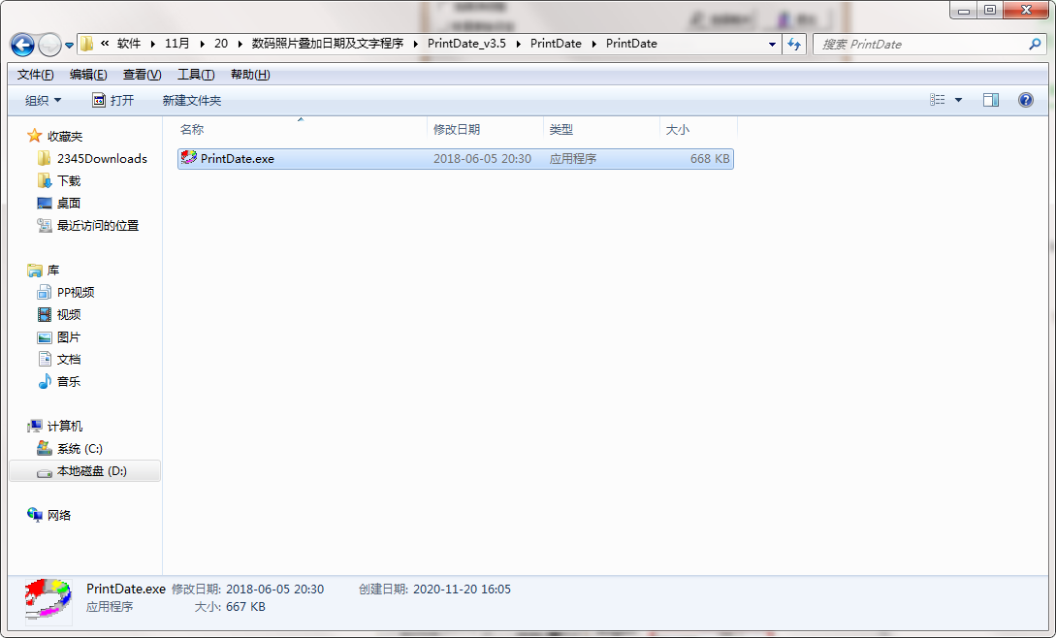Sort files by the 大小 column

pyautogui.click(x=698, y=129)
